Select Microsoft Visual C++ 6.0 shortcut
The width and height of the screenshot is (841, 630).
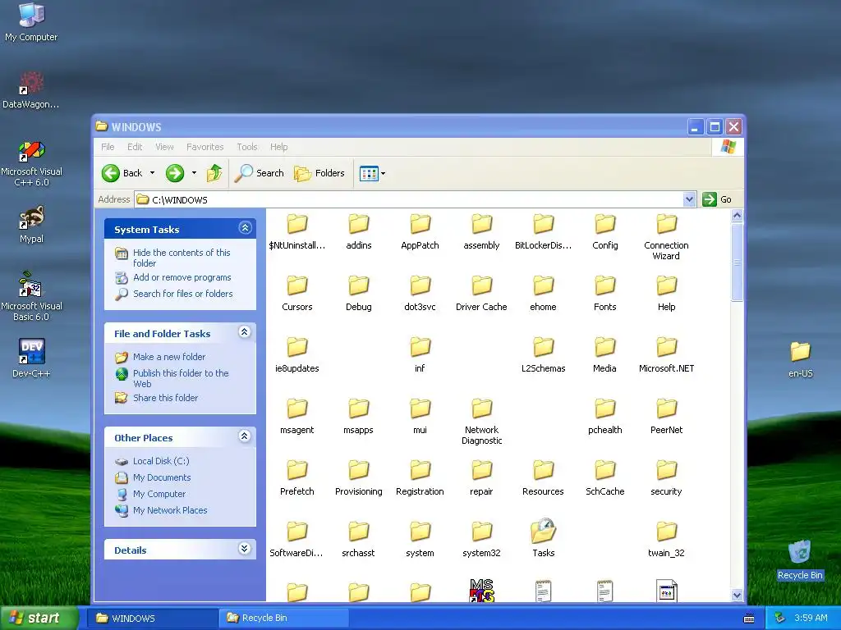(31, 163)
